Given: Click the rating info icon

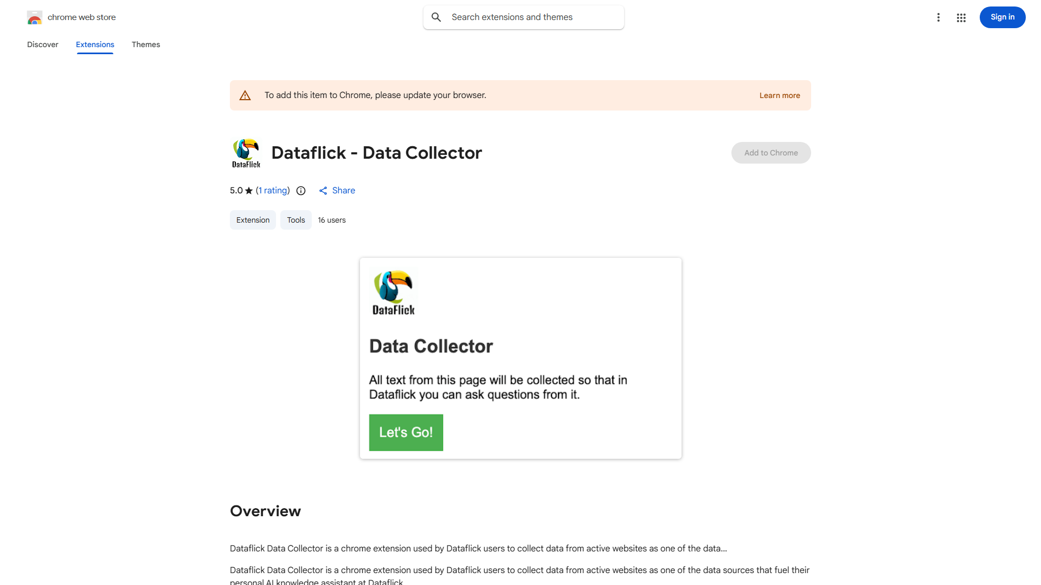Looking at the screenshot, I should click(x=301, y=190).
